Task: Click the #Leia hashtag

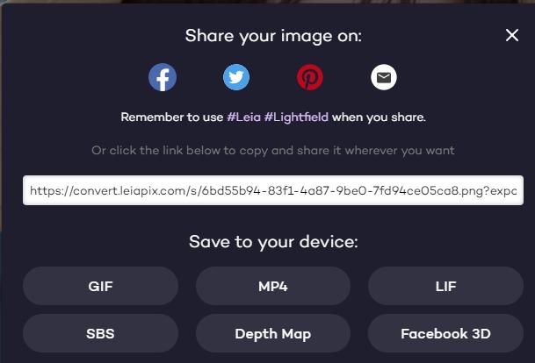Action: point(243,117)
